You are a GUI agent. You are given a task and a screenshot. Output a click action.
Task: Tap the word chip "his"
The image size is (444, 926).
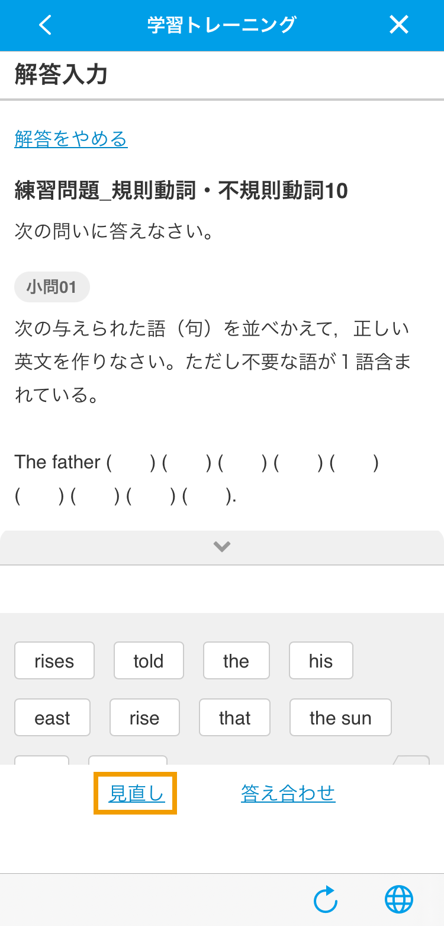321,660
